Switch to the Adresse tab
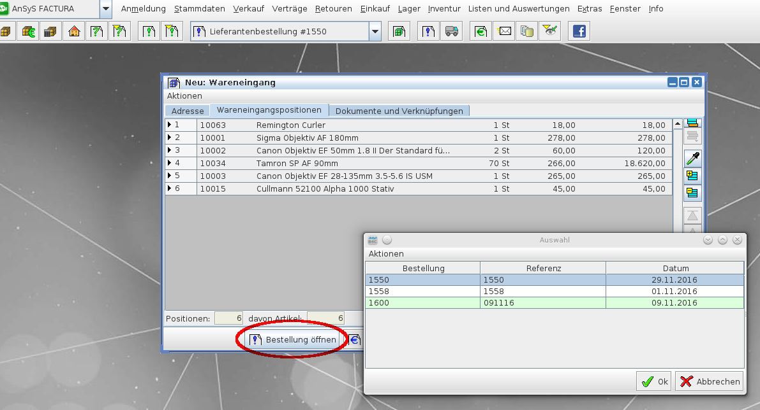The width and height of the screenshot is (760, 410). click(188, 111)
